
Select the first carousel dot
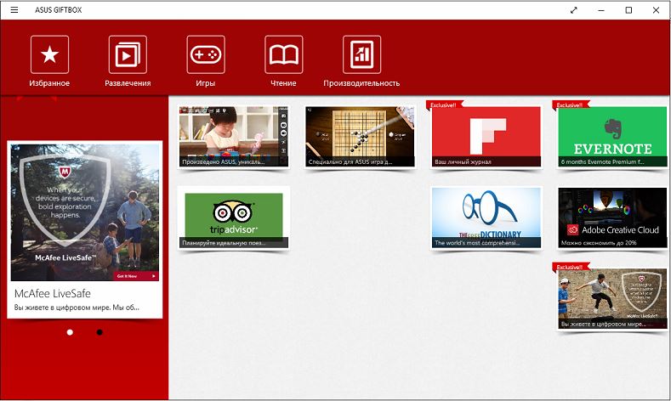click(70, 332)
